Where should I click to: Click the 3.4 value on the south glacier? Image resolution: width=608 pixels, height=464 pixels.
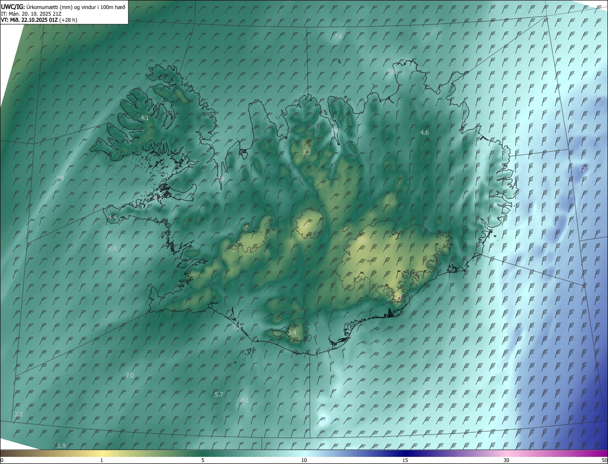pos(292,333)
